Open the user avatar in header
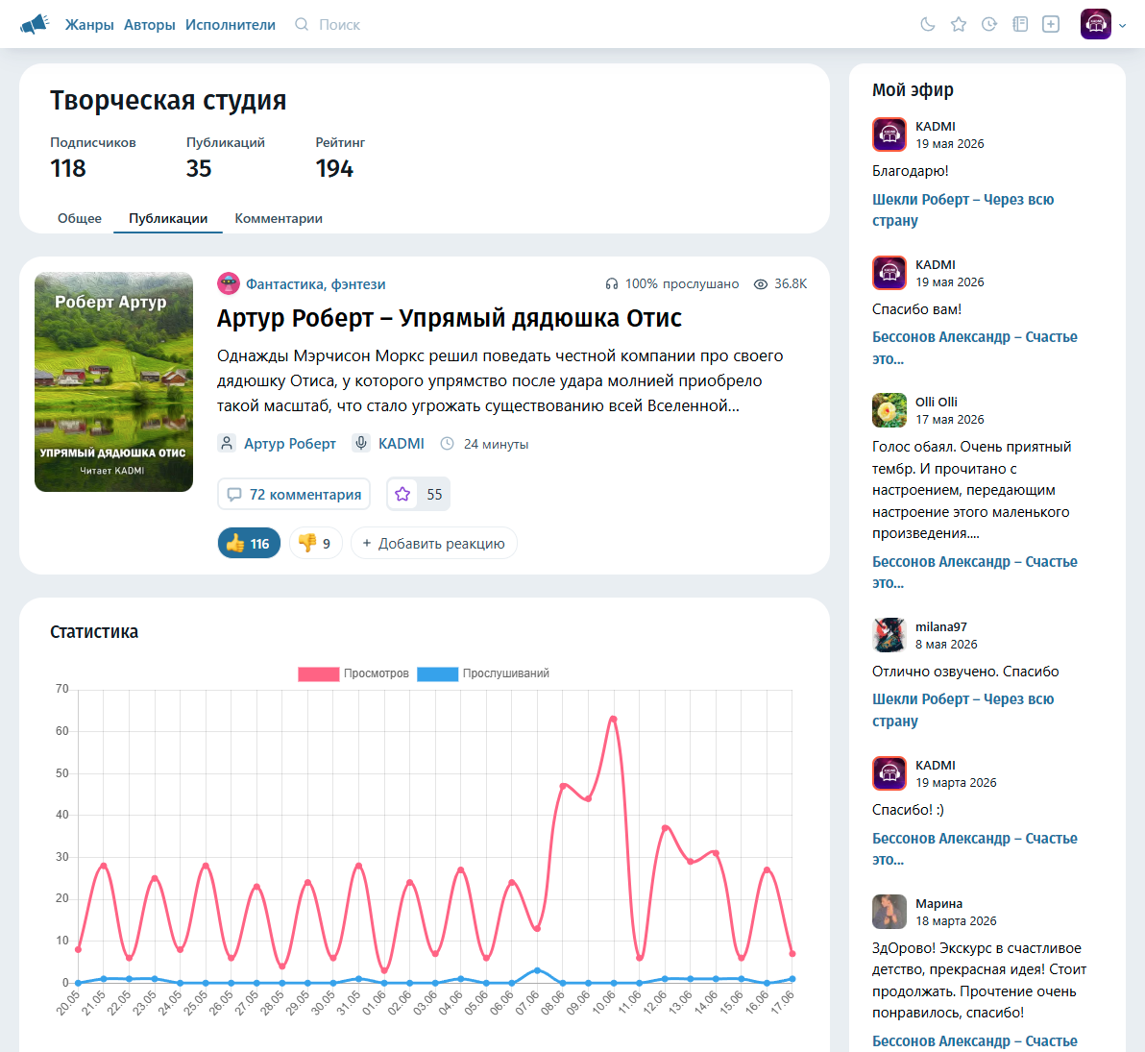This screenshot has width=1145, height=1052. click(1095, 24)
